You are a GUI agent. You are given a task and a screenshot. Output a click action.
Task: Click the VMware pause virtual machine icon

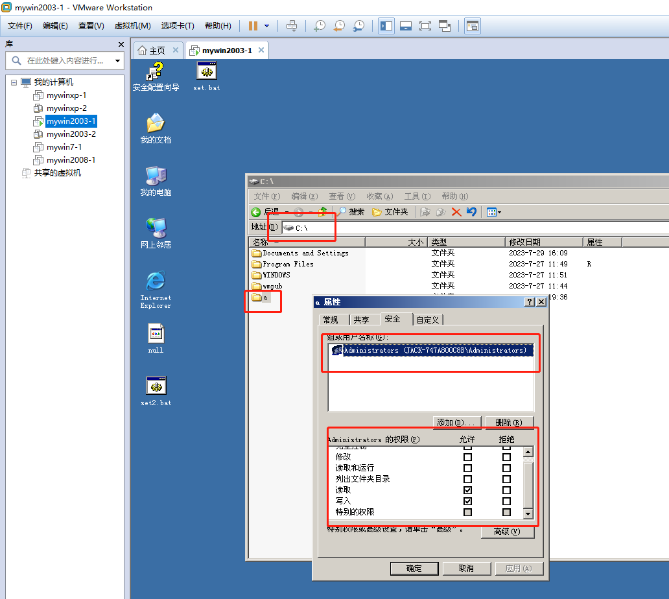(253, 26)
